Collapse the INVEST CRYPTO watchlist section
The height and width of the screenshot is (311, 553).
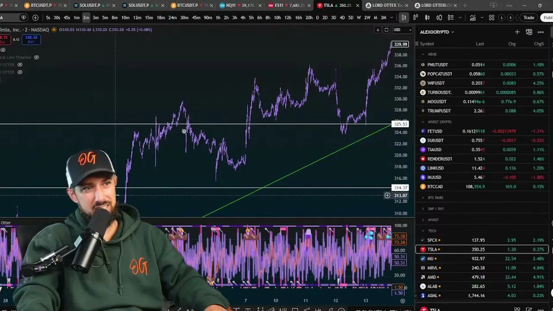point(423,122)
